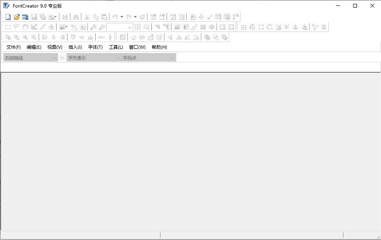Image resolution: width=381 pixels, height=240 pixels.
Task: Select the rectangle contour tool
Action: pyautogui.click(x=203, y=27)
